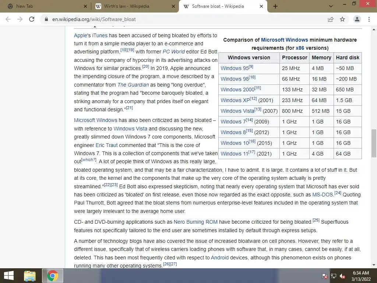Viewport: 377px width, 283px height.
Task: Open Windows 7 table link
Action: pos(233,122)
